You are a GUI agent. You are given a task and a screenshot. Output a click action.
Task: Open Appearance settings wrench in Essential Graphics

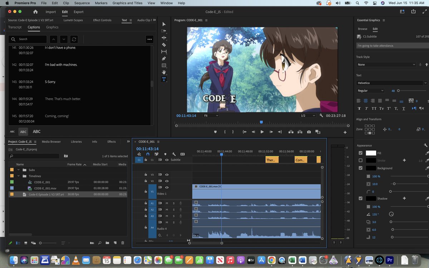point(425,145)
